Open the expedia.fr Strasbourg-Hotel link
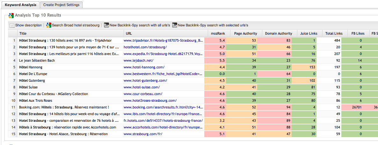This screenshot has width=378, height=145. tap(163, 54)
